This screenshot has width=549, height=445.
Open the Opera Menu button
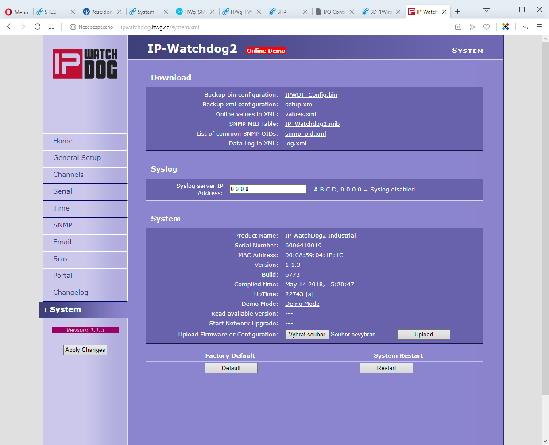coord(16,12)
